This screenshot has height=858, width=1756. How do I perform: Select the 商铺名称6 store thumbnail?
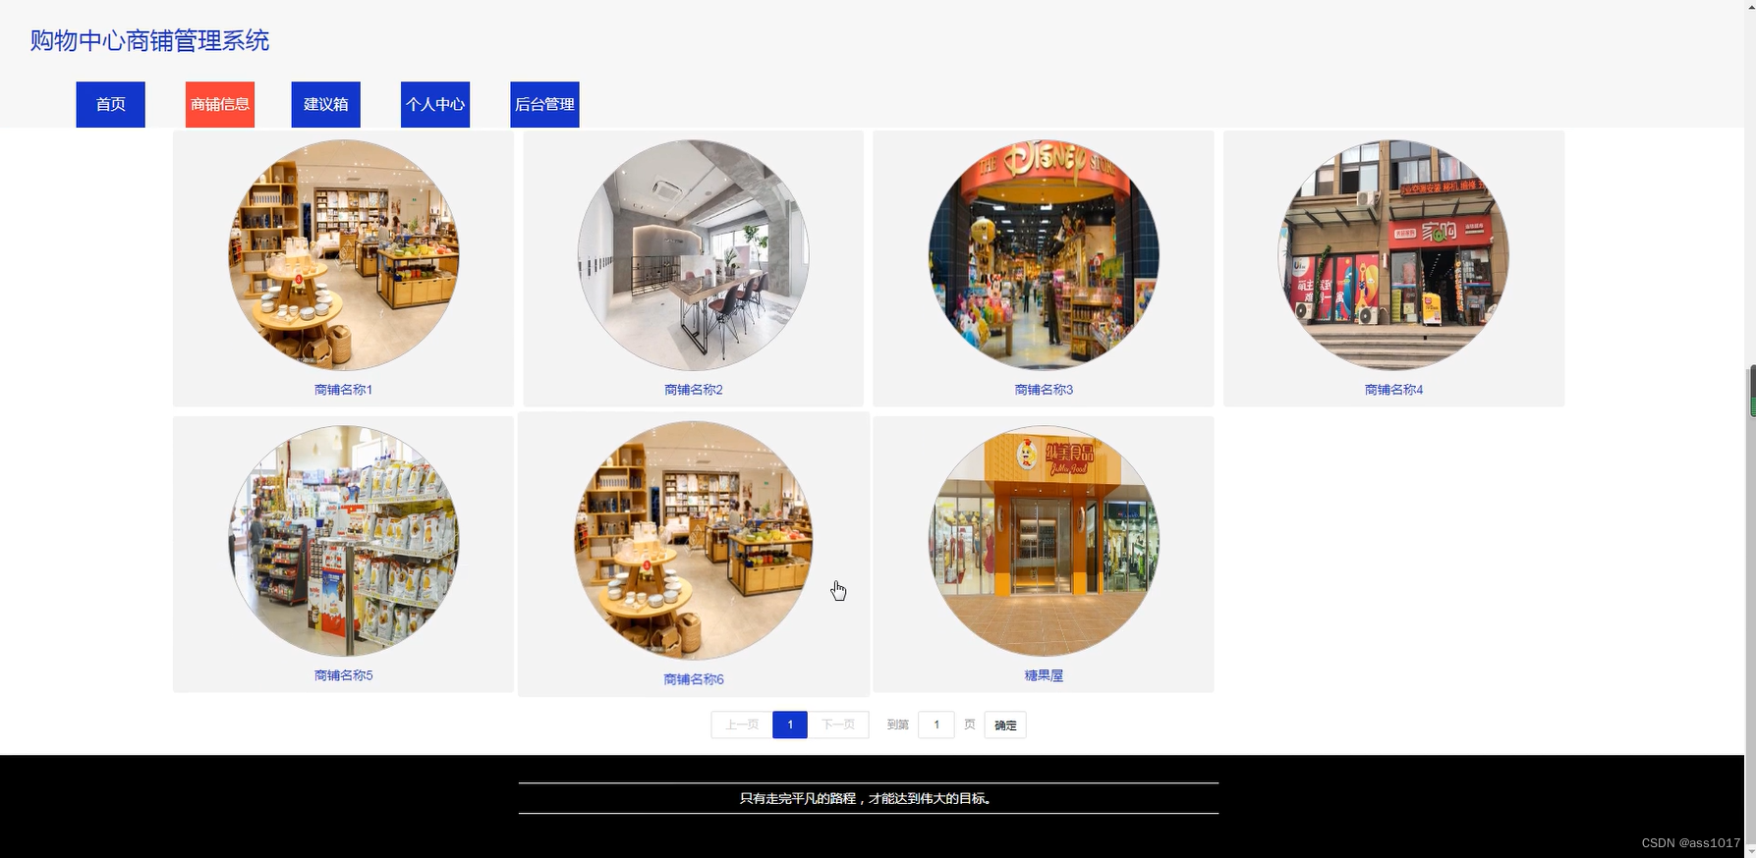pos(693,541)
